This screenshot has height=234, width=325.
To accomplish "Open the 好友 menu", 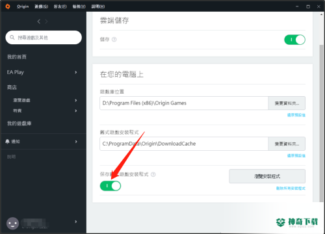I will 60,6.
